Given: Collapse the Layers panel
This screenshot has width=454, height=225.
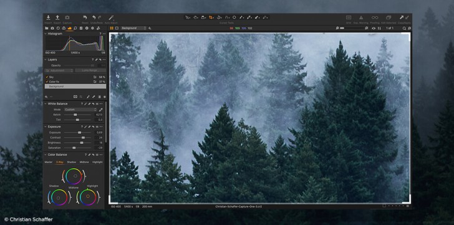Looking at the screenshot, I should (46, 60).
